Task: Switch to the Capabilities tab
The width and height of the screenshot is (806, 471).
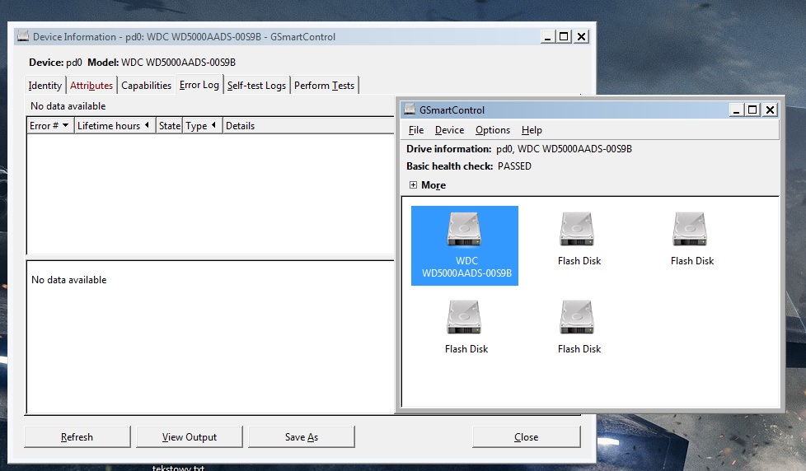Action: 146,86
